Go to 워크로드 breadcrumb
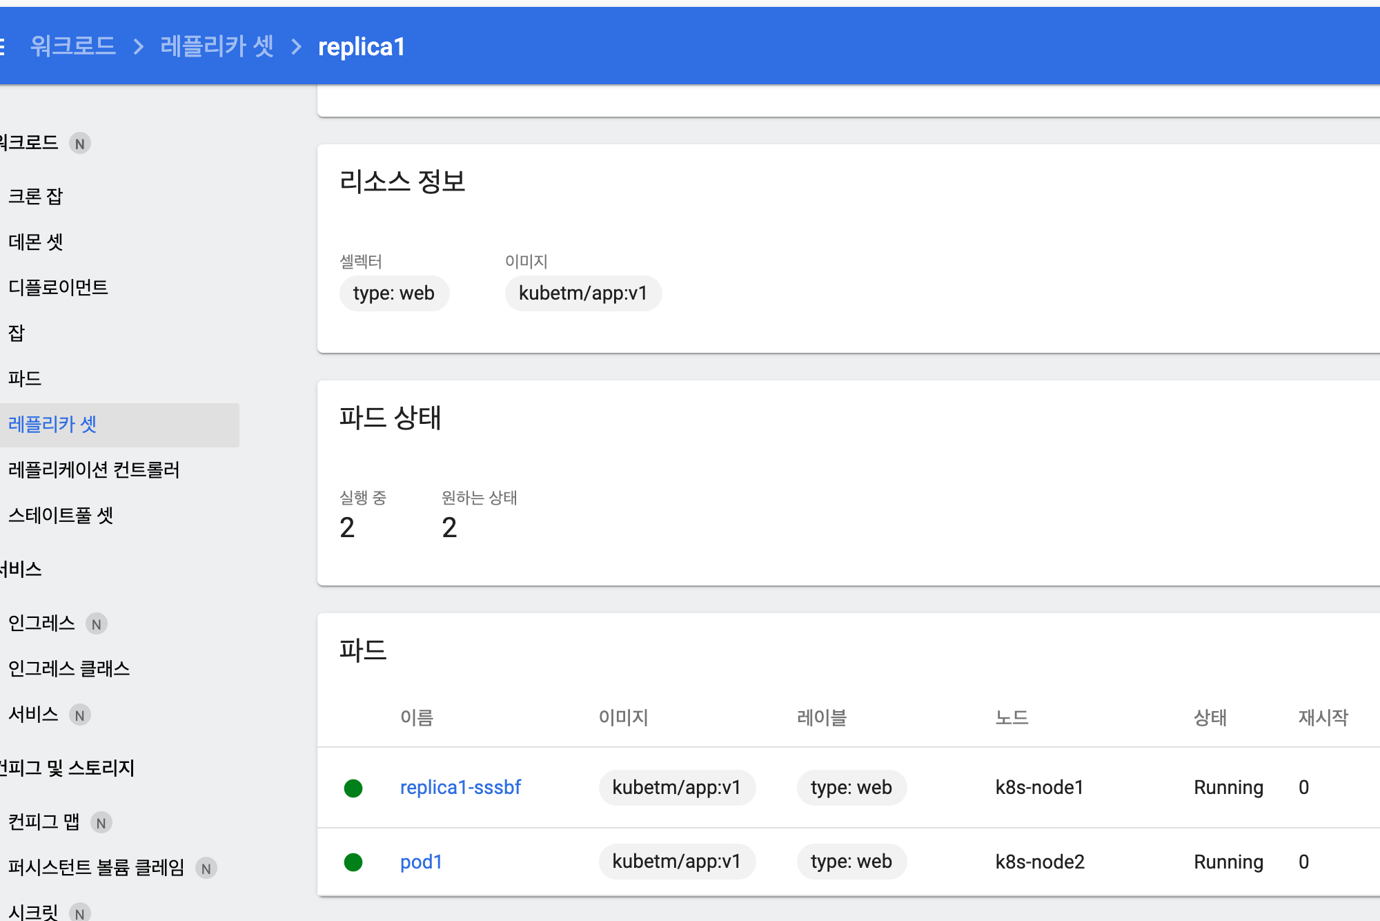Image resolution: width=1380 pixels, height=921 pixels. 73,46
